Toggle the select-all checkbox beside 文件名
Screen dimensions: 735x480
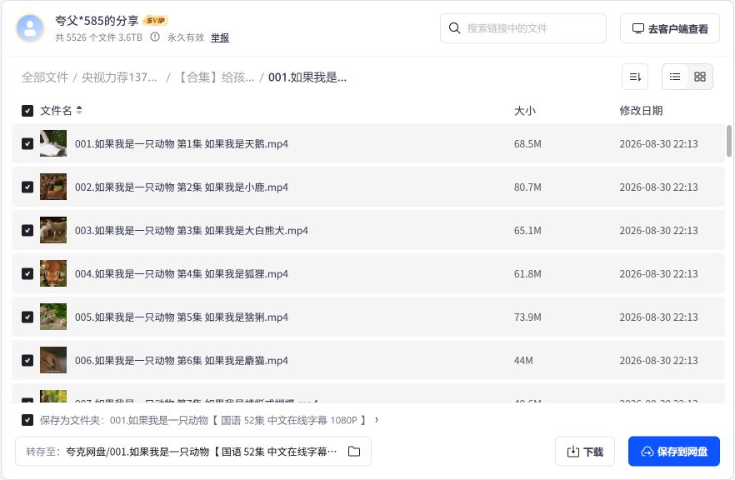coord(27,111)
